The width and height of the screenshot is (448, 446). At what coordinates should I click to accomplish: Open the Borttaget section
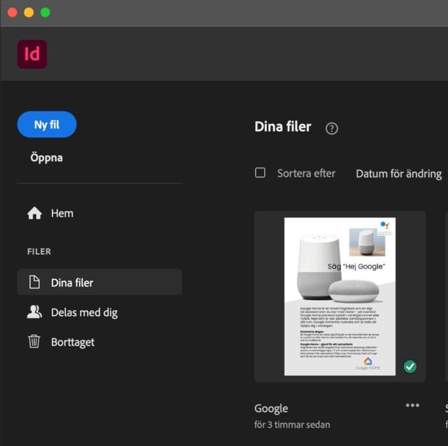(x=72, y=342)
